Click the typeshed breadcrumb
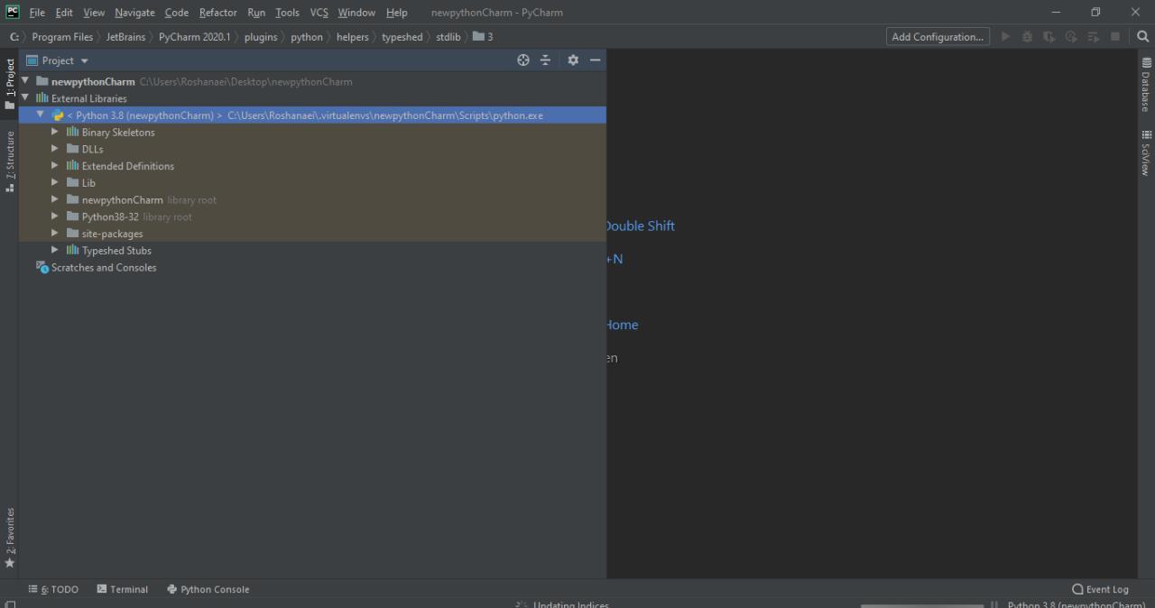 click(x=402, y=37)
